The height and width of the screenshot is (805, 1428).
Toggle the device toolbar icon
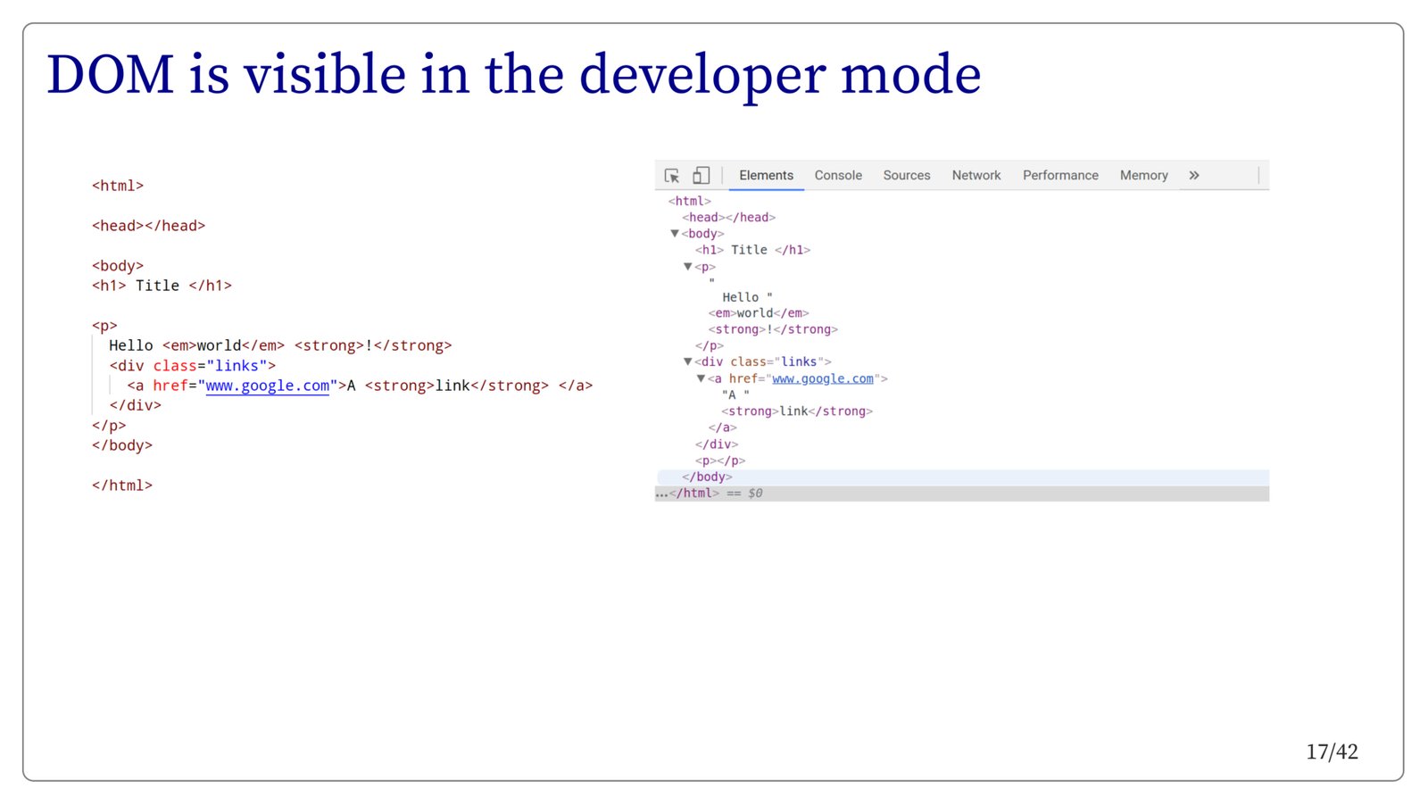702,176
